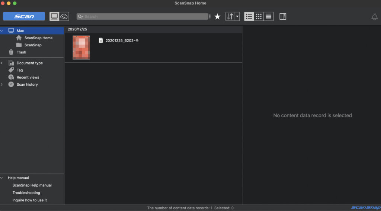Switch to local computer view icon
The image size is (381, 211).
[x=54, y=16]
